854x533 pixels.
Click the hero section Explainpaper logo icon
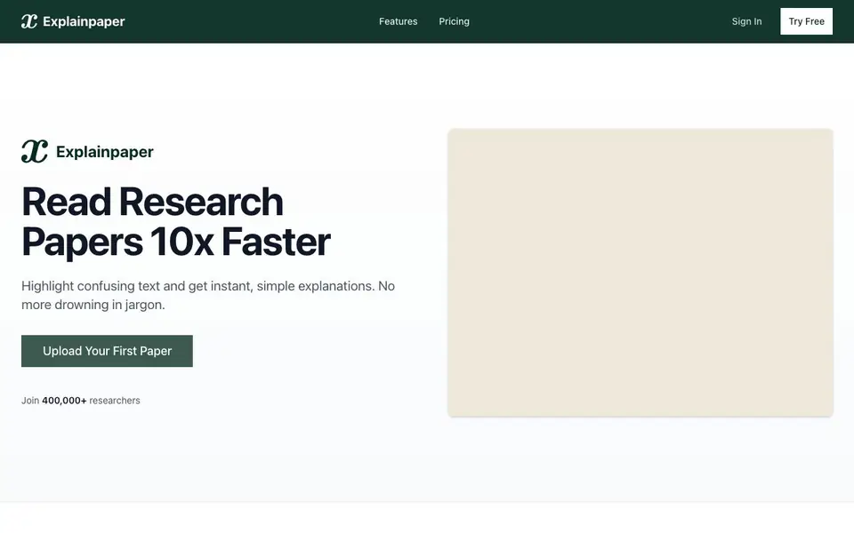coord(35,151)
